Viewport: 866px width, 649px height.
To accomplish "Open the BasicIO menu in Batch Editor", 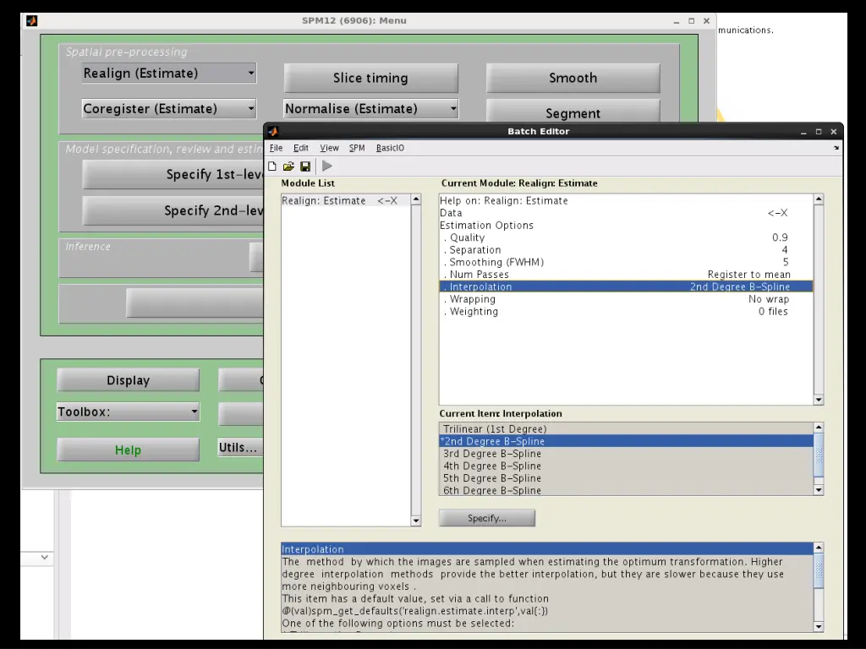I will 390,148.
